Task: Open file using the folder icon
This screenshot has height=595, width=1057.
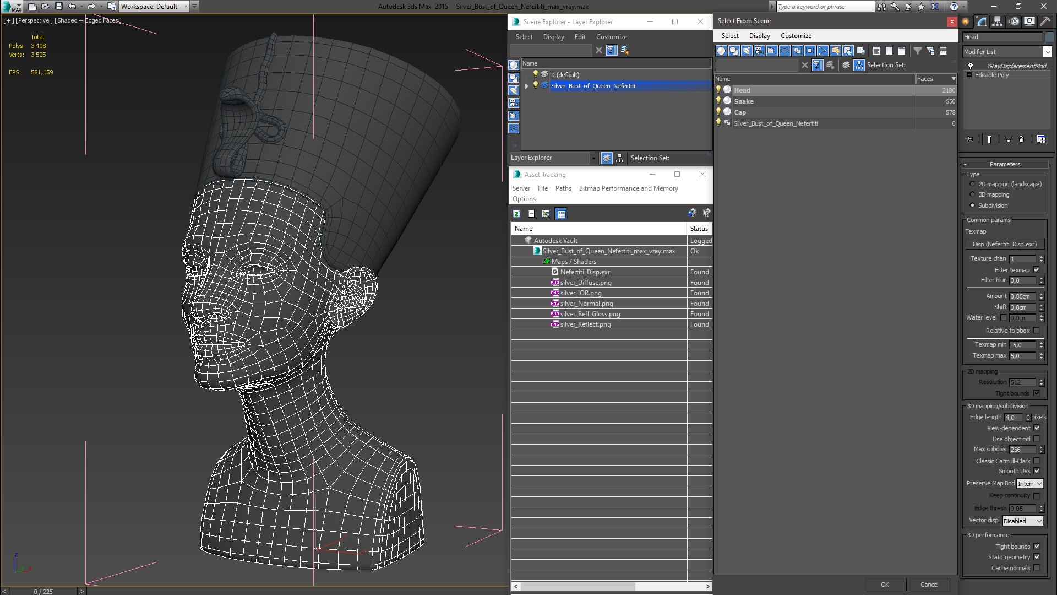Action: 45,7
